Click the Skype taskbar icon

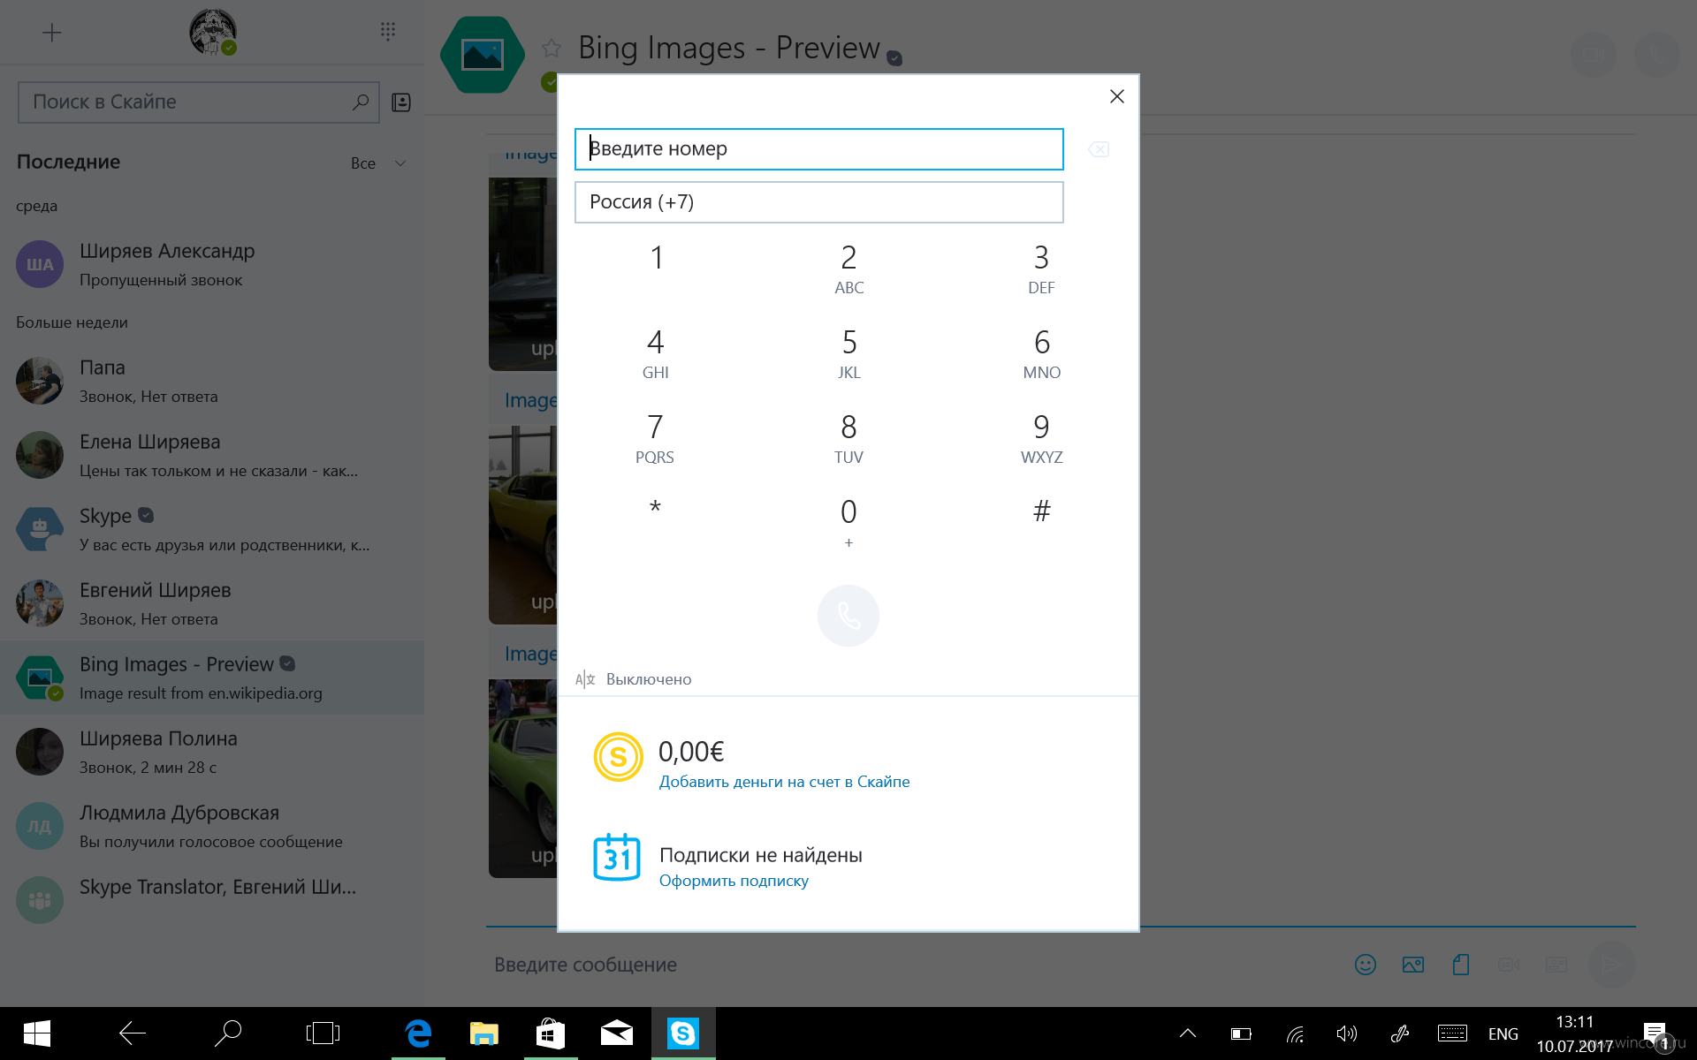click(x=683, y=1033)
